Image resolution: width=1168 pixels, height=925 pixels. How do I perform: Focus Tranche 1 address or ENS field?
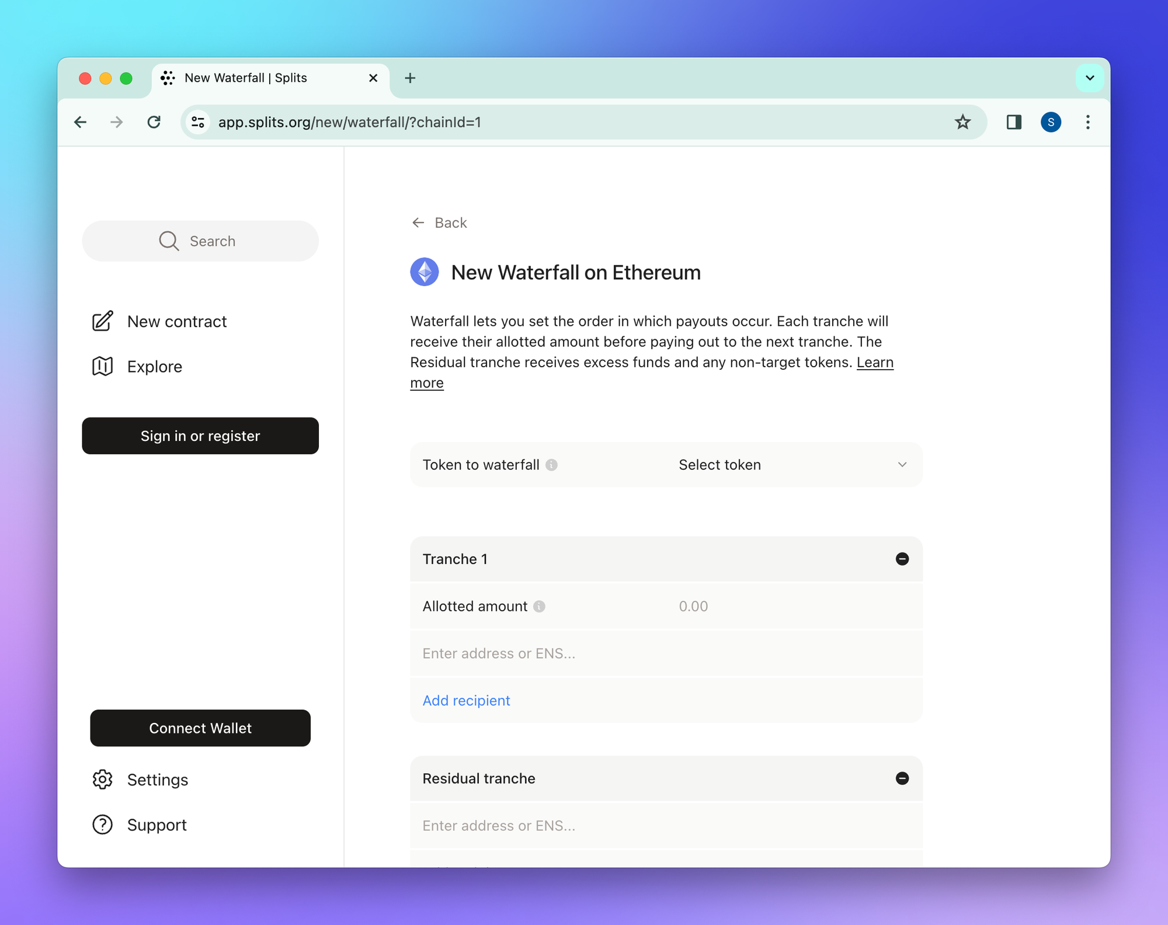[x=666, y=653]
